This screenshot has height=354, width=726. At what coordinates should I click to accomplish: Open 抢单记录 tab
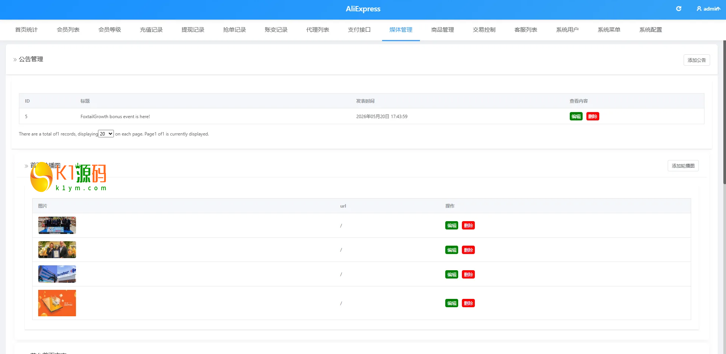click(235, 30)
